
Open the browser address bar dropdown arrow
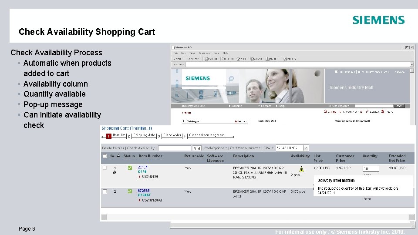coord(412,64)
